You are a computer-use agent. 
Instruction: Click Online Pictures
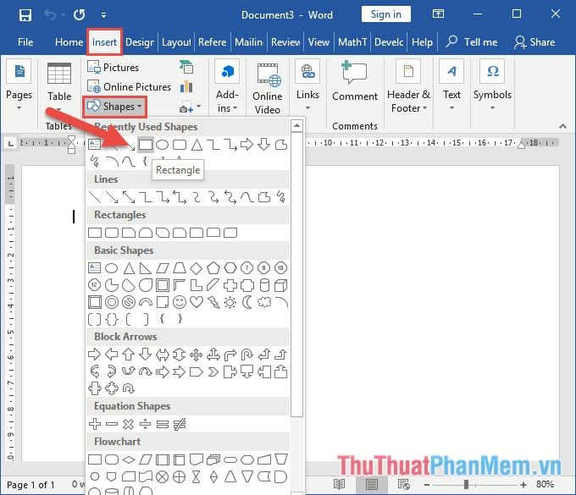130,87
